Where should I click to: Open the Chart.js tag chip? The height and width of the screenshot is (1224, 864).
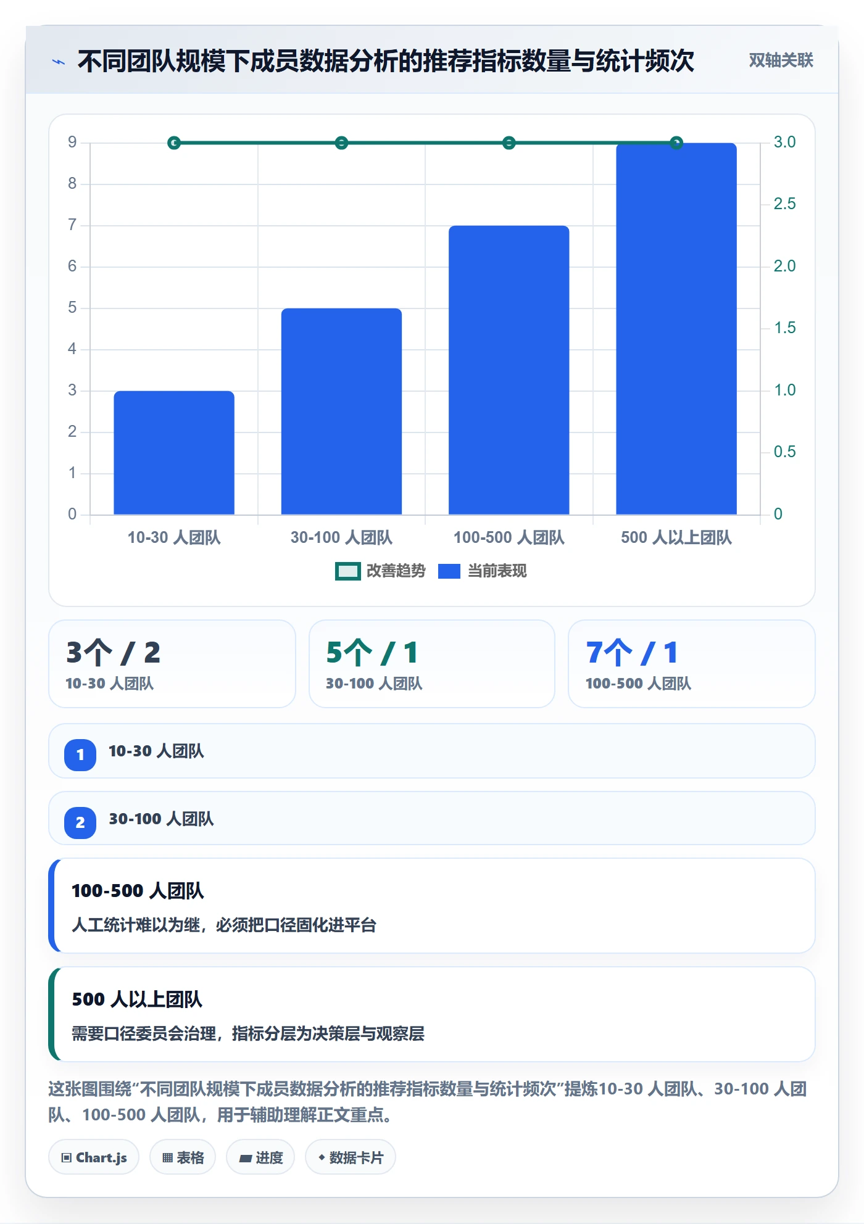click(x=94, y=1157)
